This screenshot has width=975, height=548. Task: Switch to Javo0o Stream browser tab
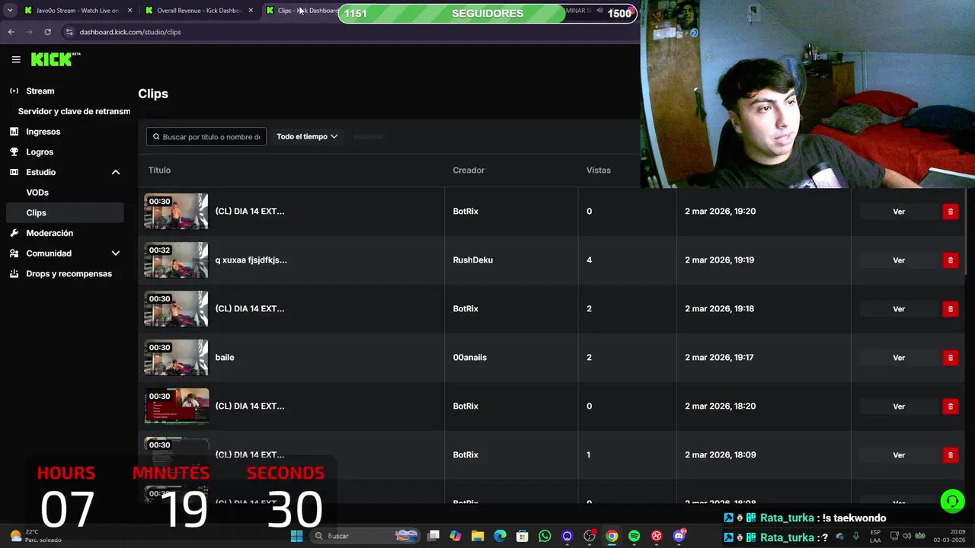76,11
